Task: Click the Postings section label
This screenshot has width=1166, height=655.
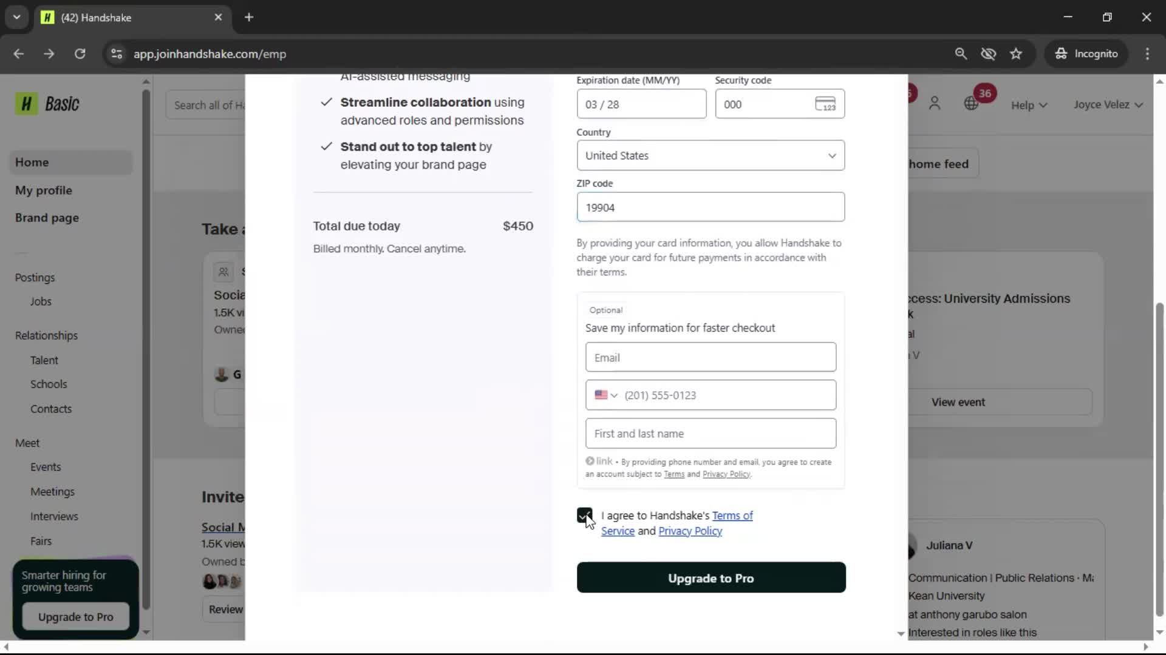Action: [35, 278]
